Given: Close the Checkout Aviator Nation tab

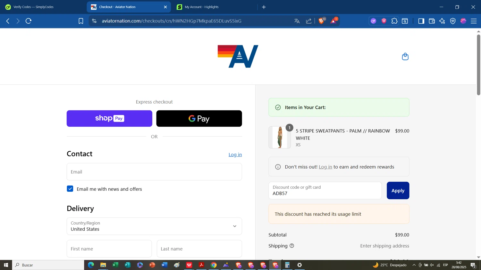Looking at the screenshot, I should tap(165, 7).
